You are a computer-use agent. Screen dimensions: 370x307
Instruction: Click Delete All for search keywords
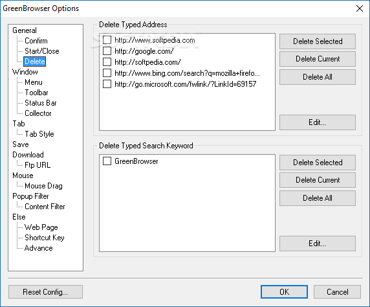click(318, 198)
